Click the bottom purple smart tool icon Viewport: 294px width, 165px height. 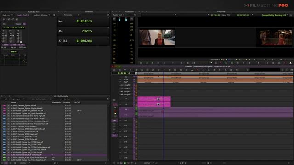(114, 135)
